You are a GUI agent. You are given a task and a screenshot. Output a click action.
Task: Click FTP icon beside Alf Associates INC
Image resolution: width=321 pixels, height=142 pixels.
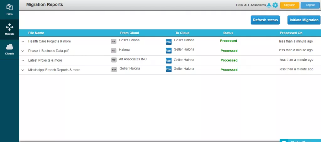pyautogui.click(x=114, y=60)
